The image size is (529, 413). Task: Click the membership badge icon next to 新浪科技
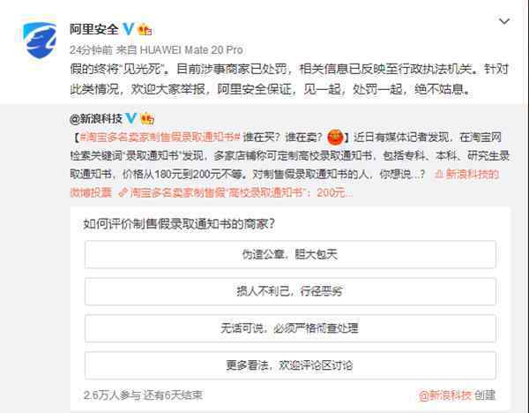click(x=147, y=118)
